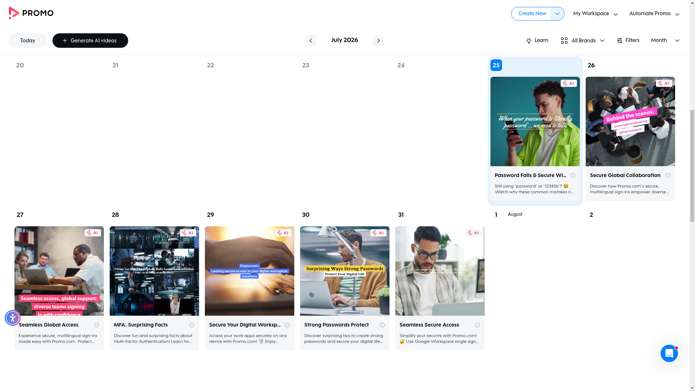Open Password Fails video thumbnail
The image size is (695, 391).
[x=535, y=122]
